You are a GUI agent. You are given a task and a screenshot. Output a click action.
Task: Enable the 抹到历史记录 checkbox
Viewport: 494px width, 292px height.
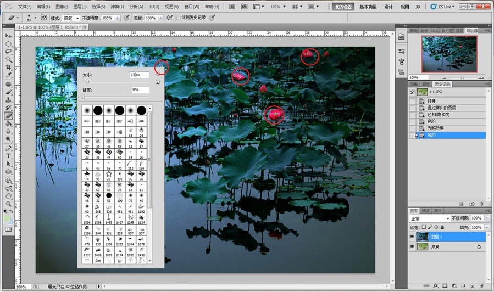(179, 18)
